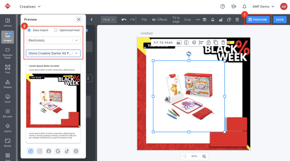
Task: Click the rotate handle above selected image
Action: point(189,54)
